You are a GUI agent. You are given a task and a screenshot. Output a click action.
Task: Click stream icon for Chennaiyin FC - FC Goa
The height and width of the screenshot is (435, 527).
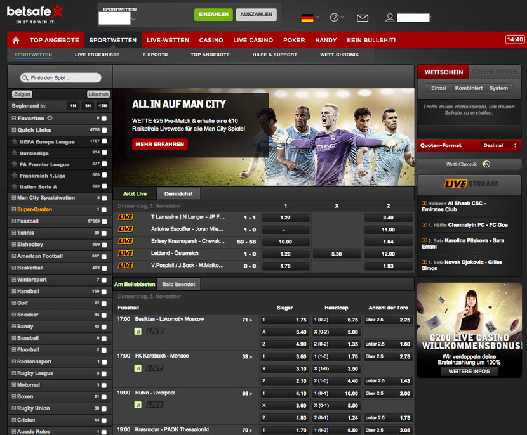[x=424, y=225]
